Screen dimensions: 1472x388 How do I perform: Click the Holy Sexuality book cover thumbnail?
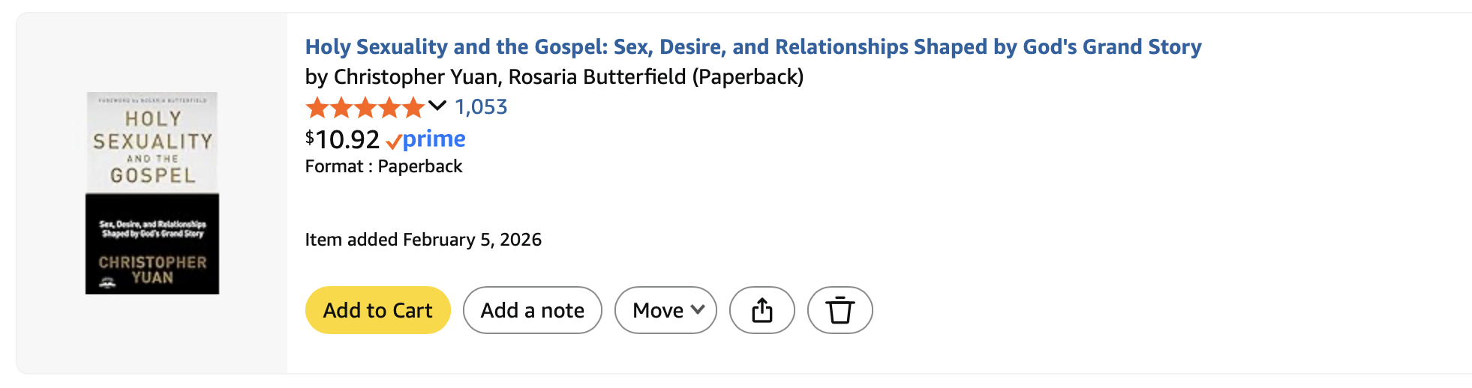152,193
